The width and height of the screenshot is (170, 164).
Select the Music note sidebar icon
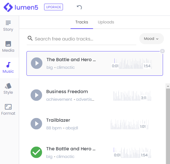[8, 65]
